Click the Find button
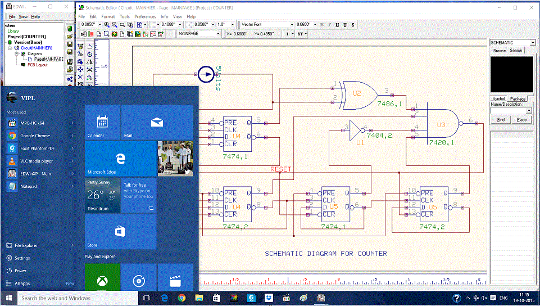 point(501,120)
